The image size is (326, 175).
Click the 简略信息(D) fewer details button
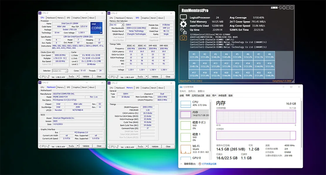pos(190,164)
